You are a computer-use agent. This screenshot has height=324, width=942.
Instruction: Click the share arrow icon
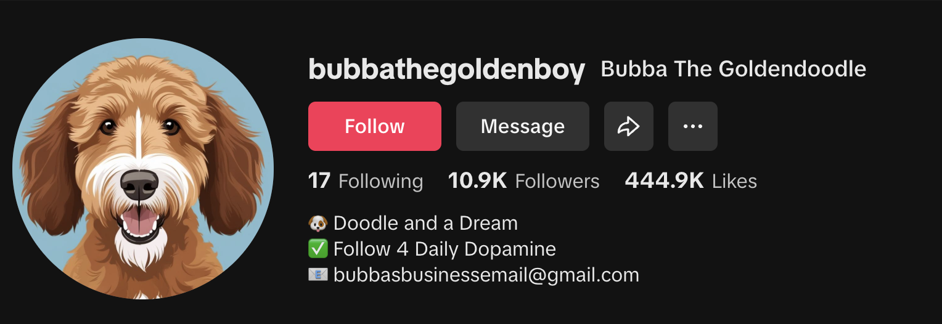pyautogui.click(x=628, y=126)
